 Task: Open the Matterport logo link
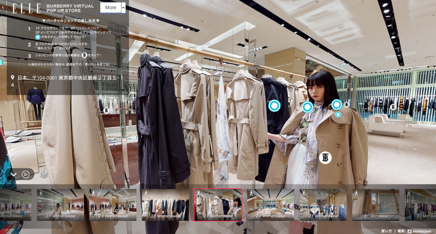click(x=419, y=231)
